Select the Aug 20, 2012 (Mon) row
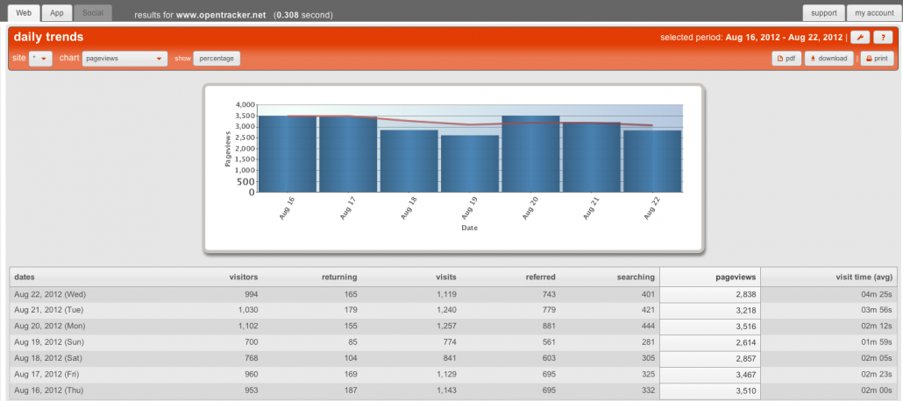This screenshot has height=401, width=903. [x=452, y=327]
